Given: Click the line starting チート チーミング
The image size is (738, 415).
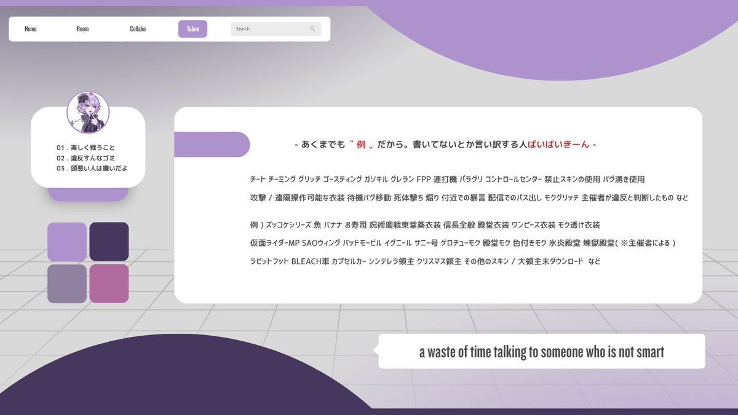Looking at the screenshot, I should click(x=447, y=179).
